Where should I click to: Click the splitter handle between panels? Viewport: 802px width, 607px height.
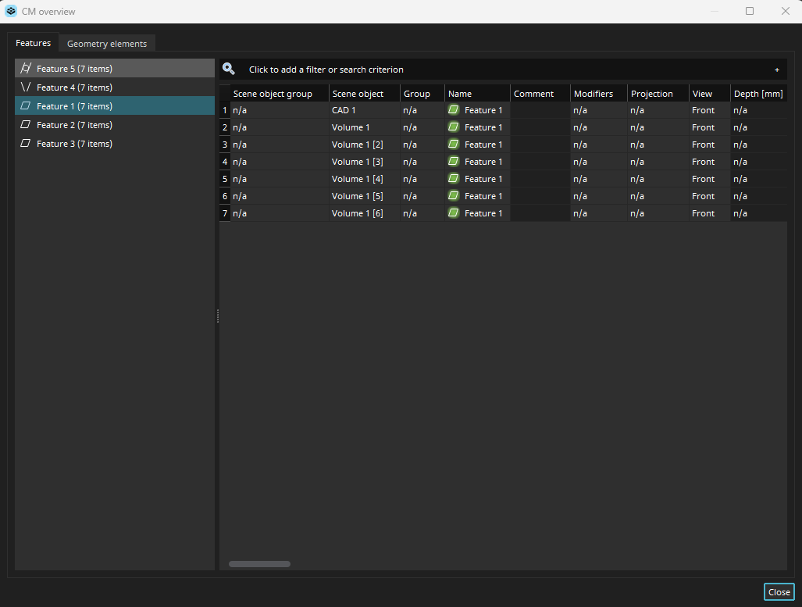tap(217, 316)
